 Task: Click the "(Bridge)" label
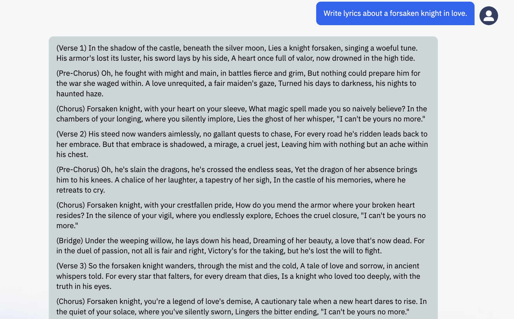[70, 241]
